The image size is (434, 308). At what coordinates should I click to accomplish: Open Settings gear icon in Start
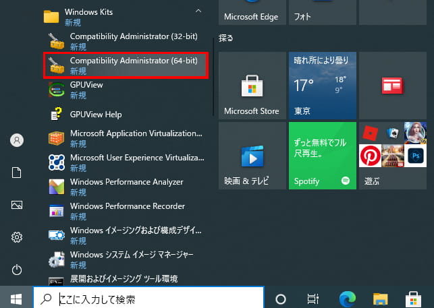[17, 237]
